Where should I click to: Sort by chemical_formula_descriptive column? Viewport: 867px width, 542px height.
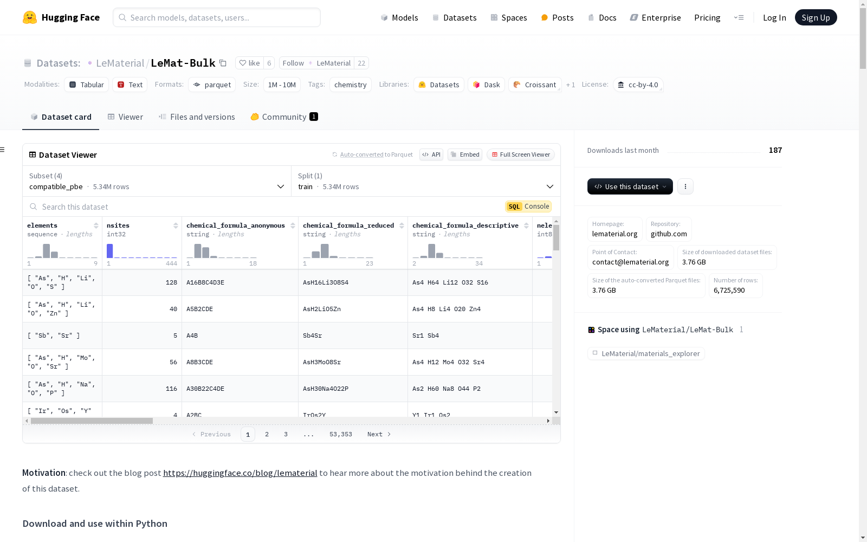click(x=526, y=225)
